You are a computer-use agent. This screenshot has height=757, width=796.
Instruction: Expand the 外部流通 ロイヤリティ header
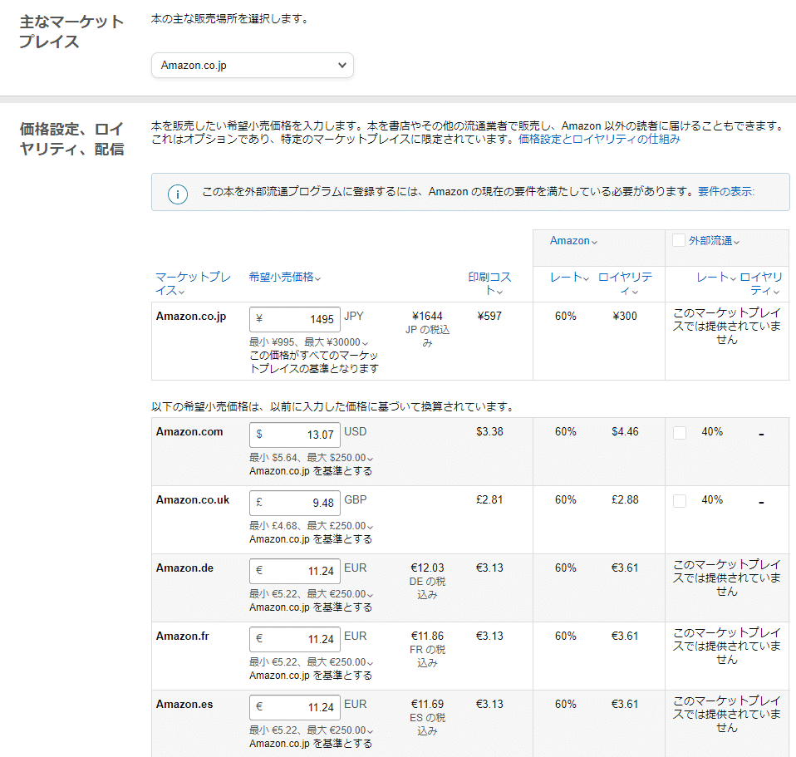point(761,283)
